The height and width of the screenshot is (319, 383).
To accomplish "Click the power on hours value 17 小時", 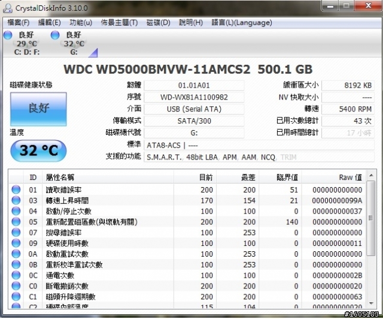I will point(348,133).
